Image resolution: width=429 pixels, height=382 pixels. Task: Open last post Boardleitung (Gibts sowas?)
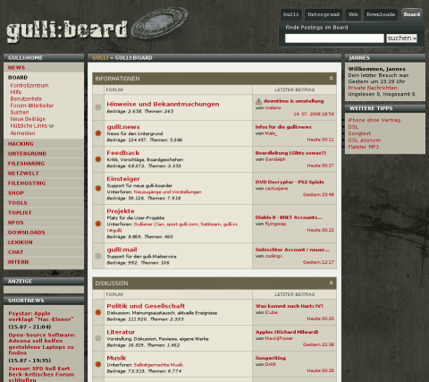coord(290,153)
